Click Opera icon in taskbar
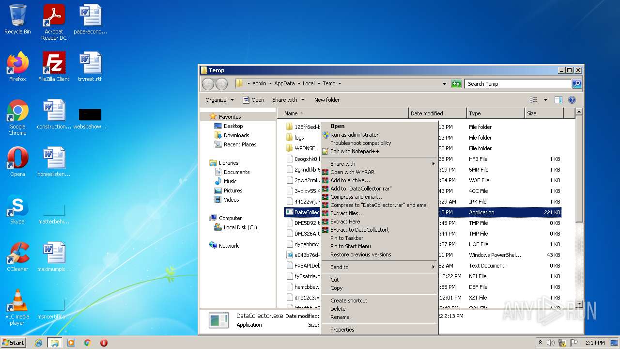The image size is (620, 349). pyautogui.click(x=104, y=343)
